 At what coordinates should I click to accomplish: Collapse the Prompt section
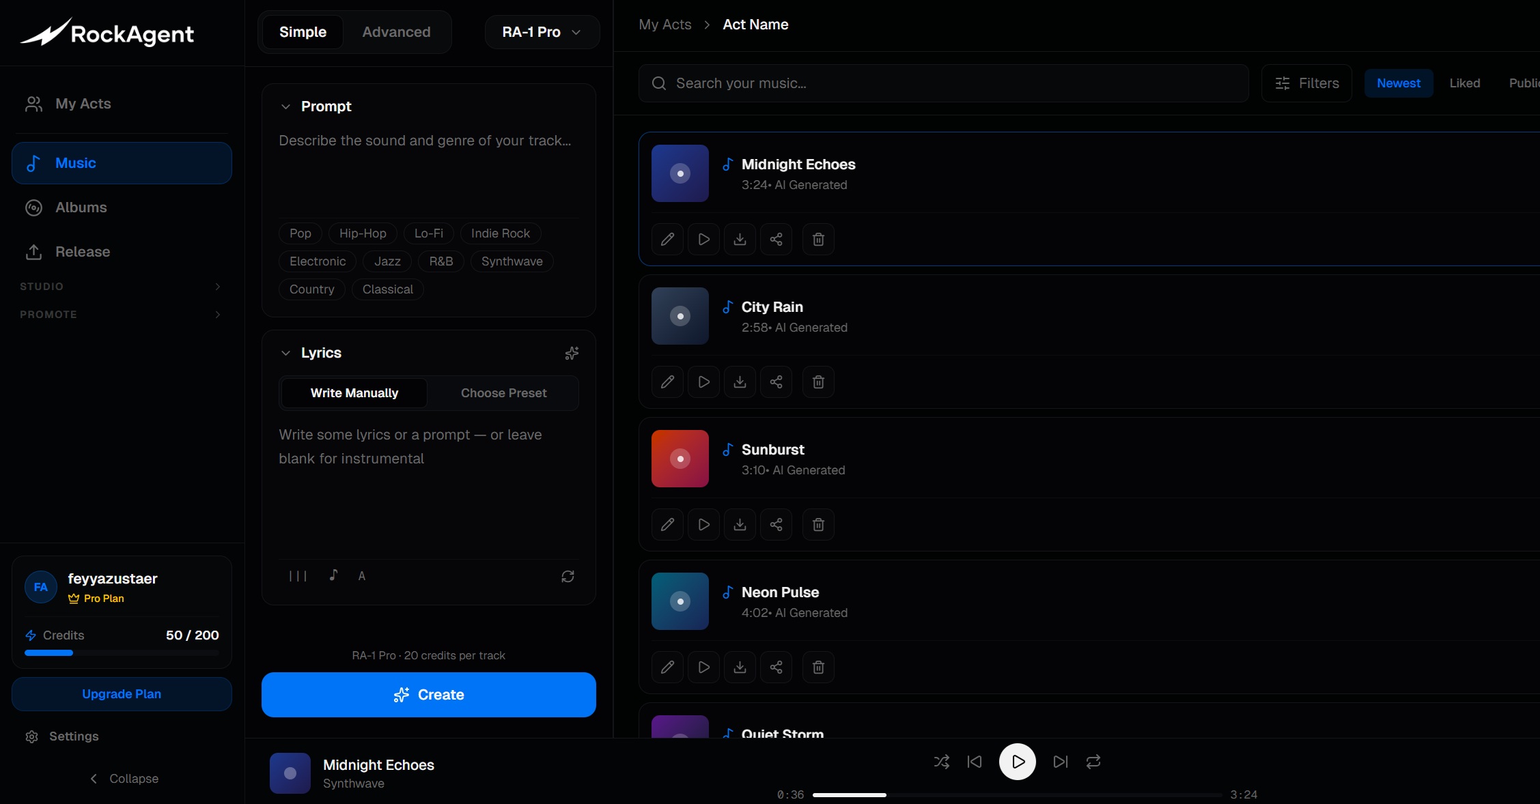coord(285,106)
